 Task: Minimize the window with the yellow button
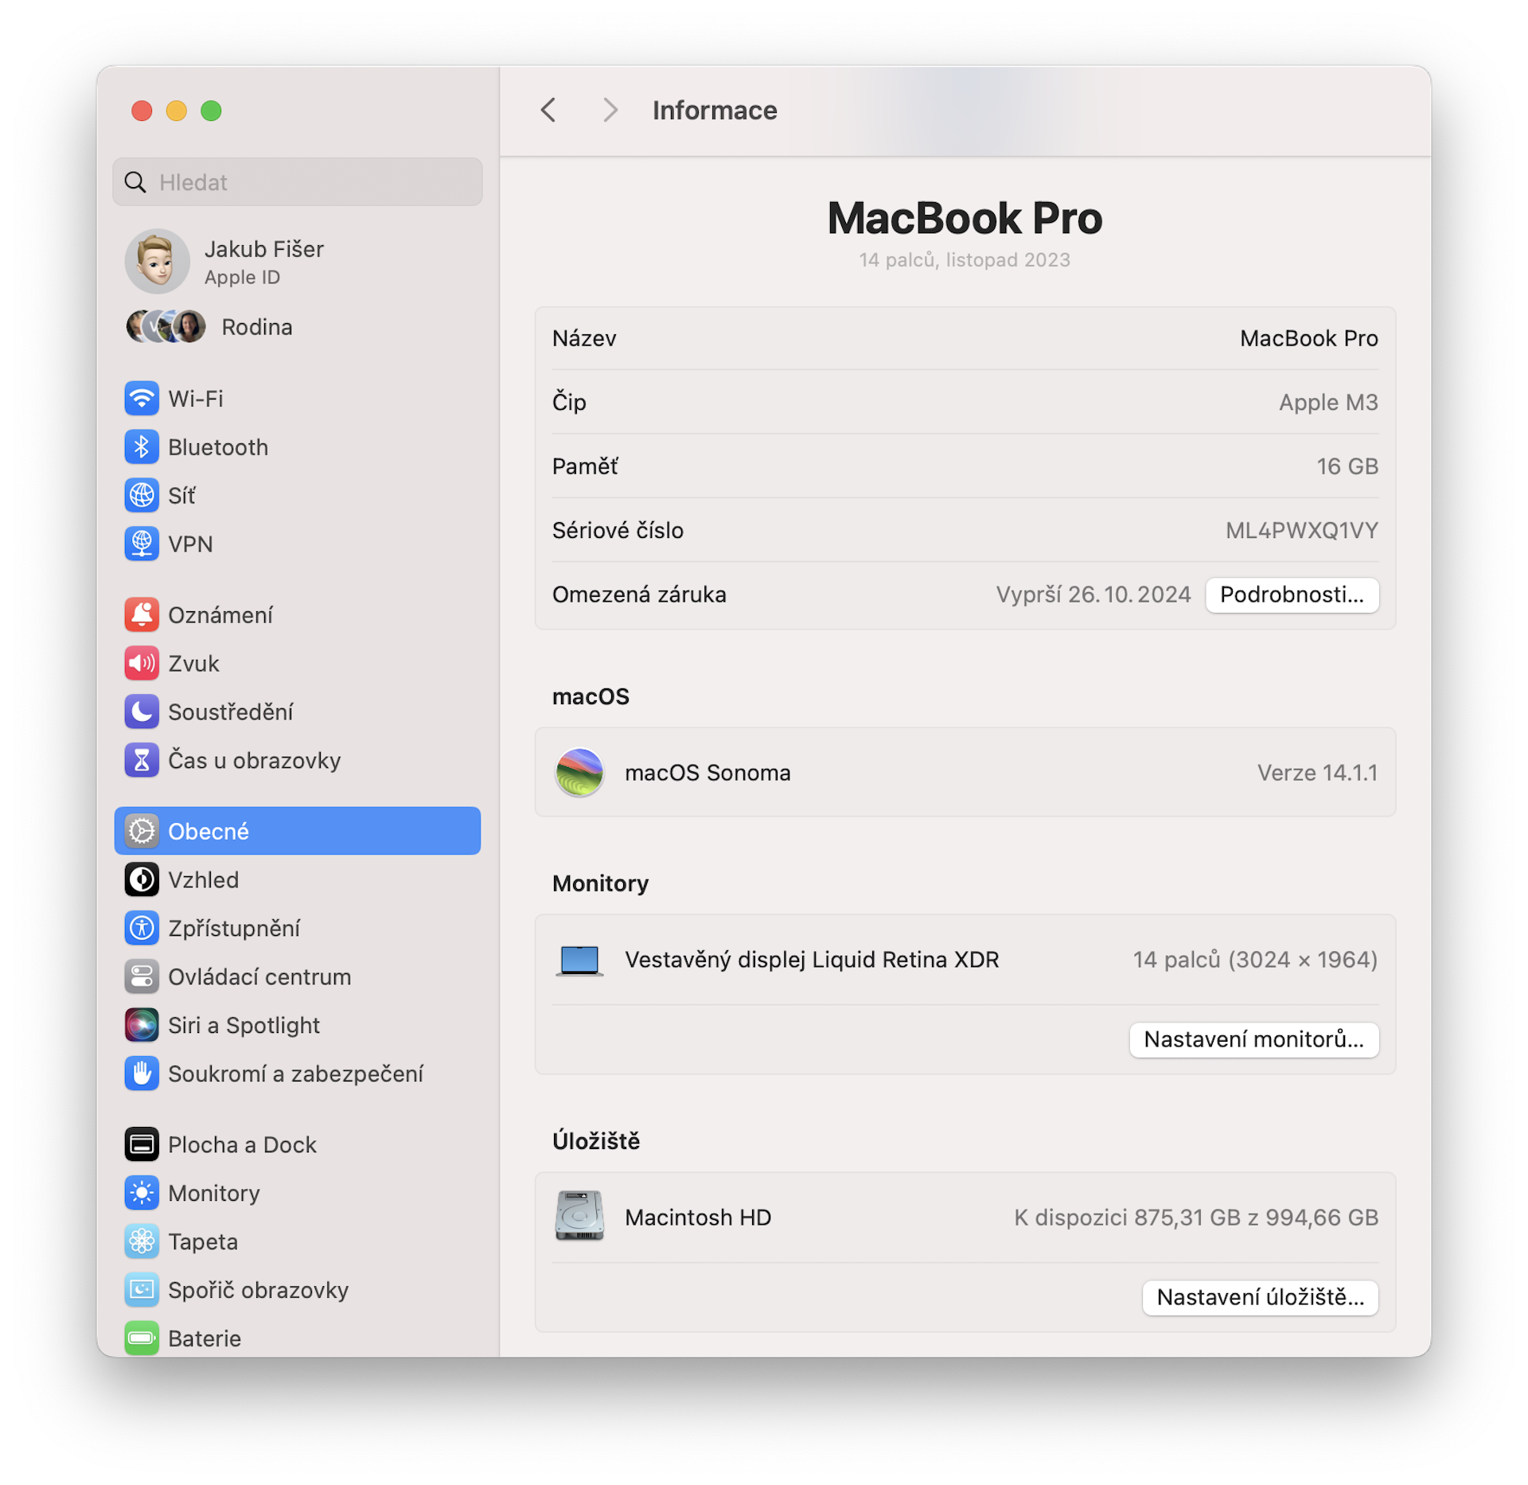tap(177, 111)
